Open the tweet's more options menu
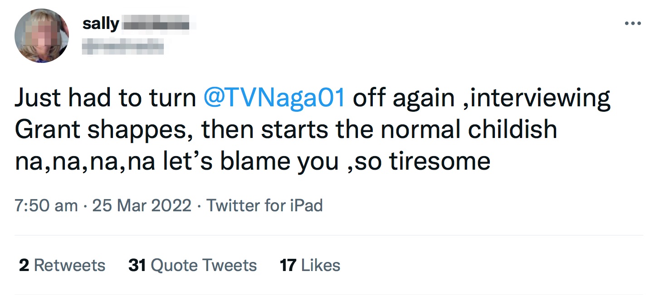The height and width of the screenshot is (295, 655). click(x=633, y=24)
